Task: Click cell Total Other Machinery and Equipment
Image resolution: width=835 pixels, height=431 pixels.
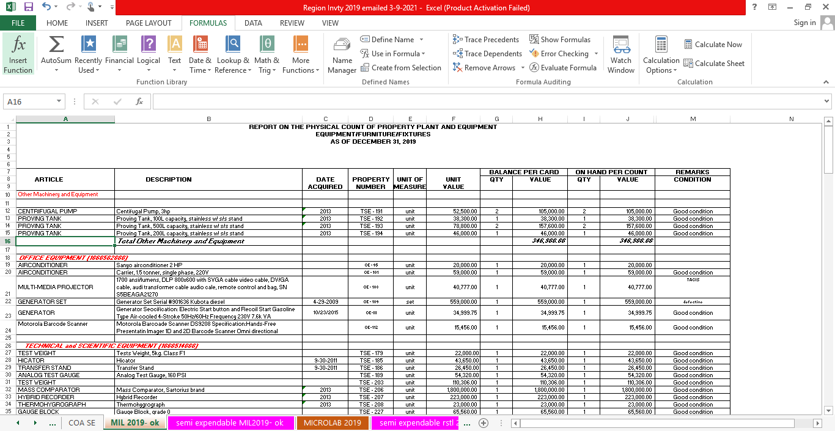Action: click(x=208, y=241)
